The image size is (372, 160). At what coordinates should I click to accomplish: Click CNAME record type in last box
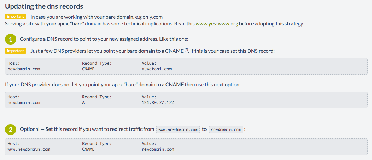click(x=88, y=149)
